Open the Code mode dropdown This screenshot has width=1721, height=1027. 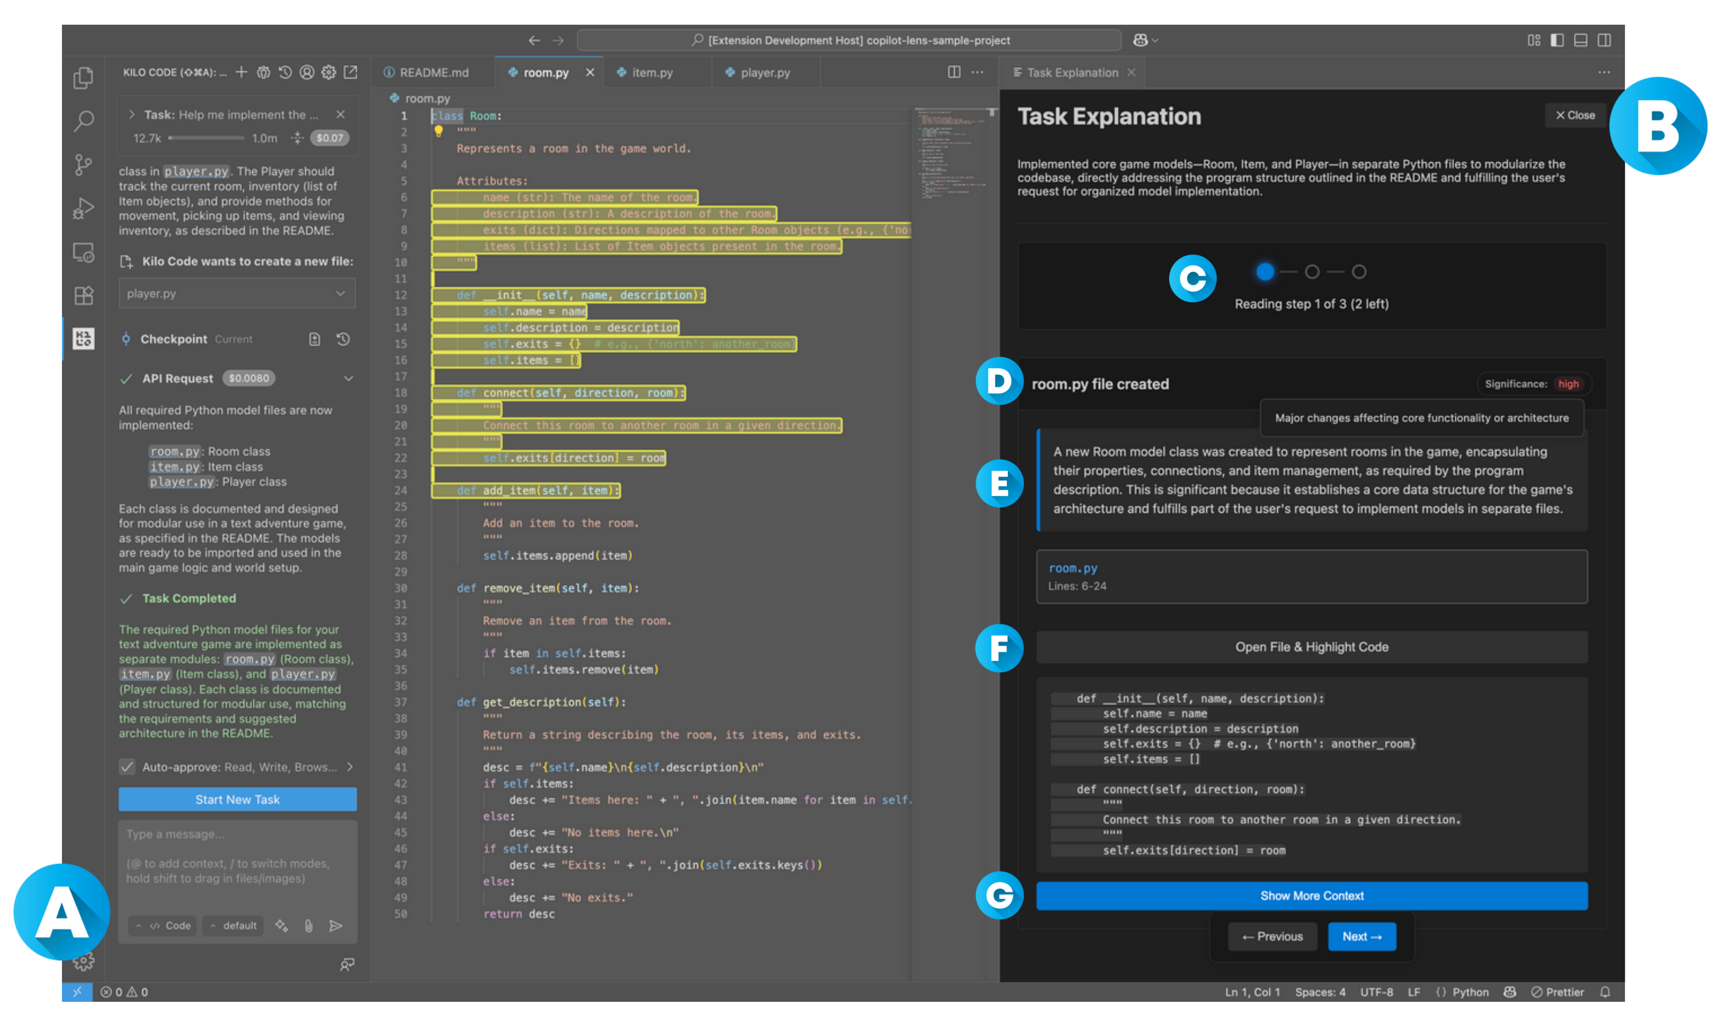click(163, 926)
